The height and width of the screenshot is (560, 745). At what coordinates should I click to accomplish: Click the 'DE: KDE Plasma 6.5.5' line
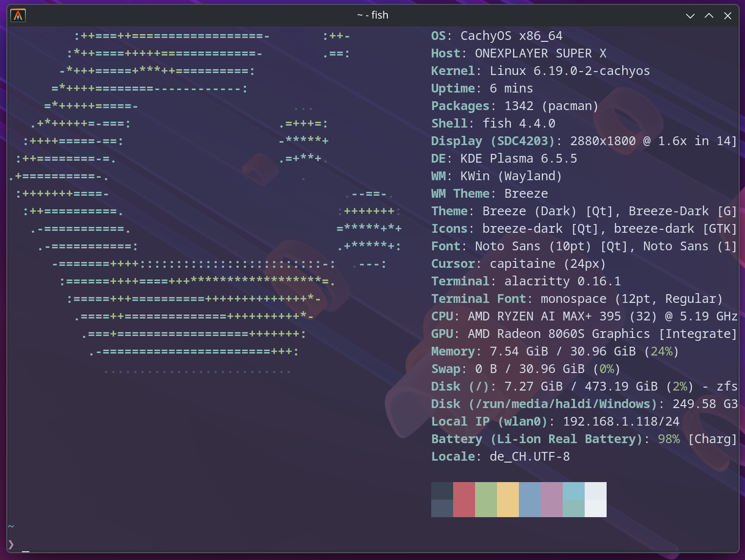click(504, 159)
